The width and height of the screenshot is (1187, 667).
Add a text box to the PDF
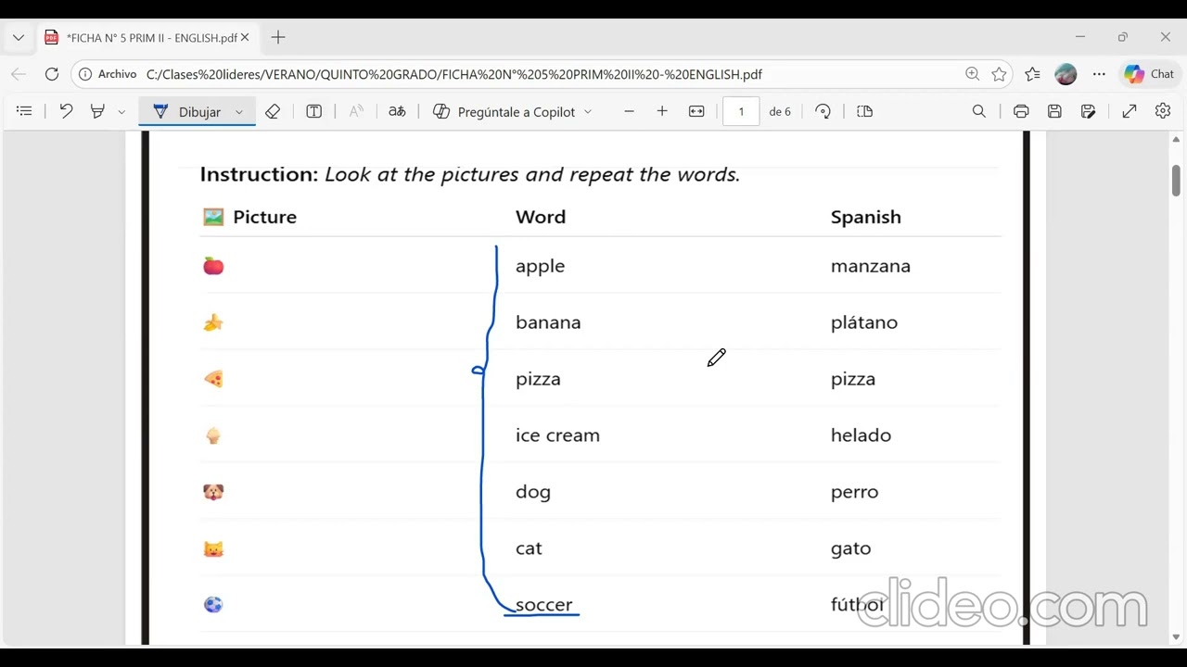point(314,111)
